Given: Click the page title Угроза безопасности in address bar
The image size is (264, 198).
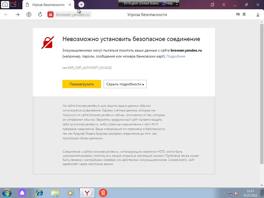Looking at the screenshot, I should click(147, 15).
